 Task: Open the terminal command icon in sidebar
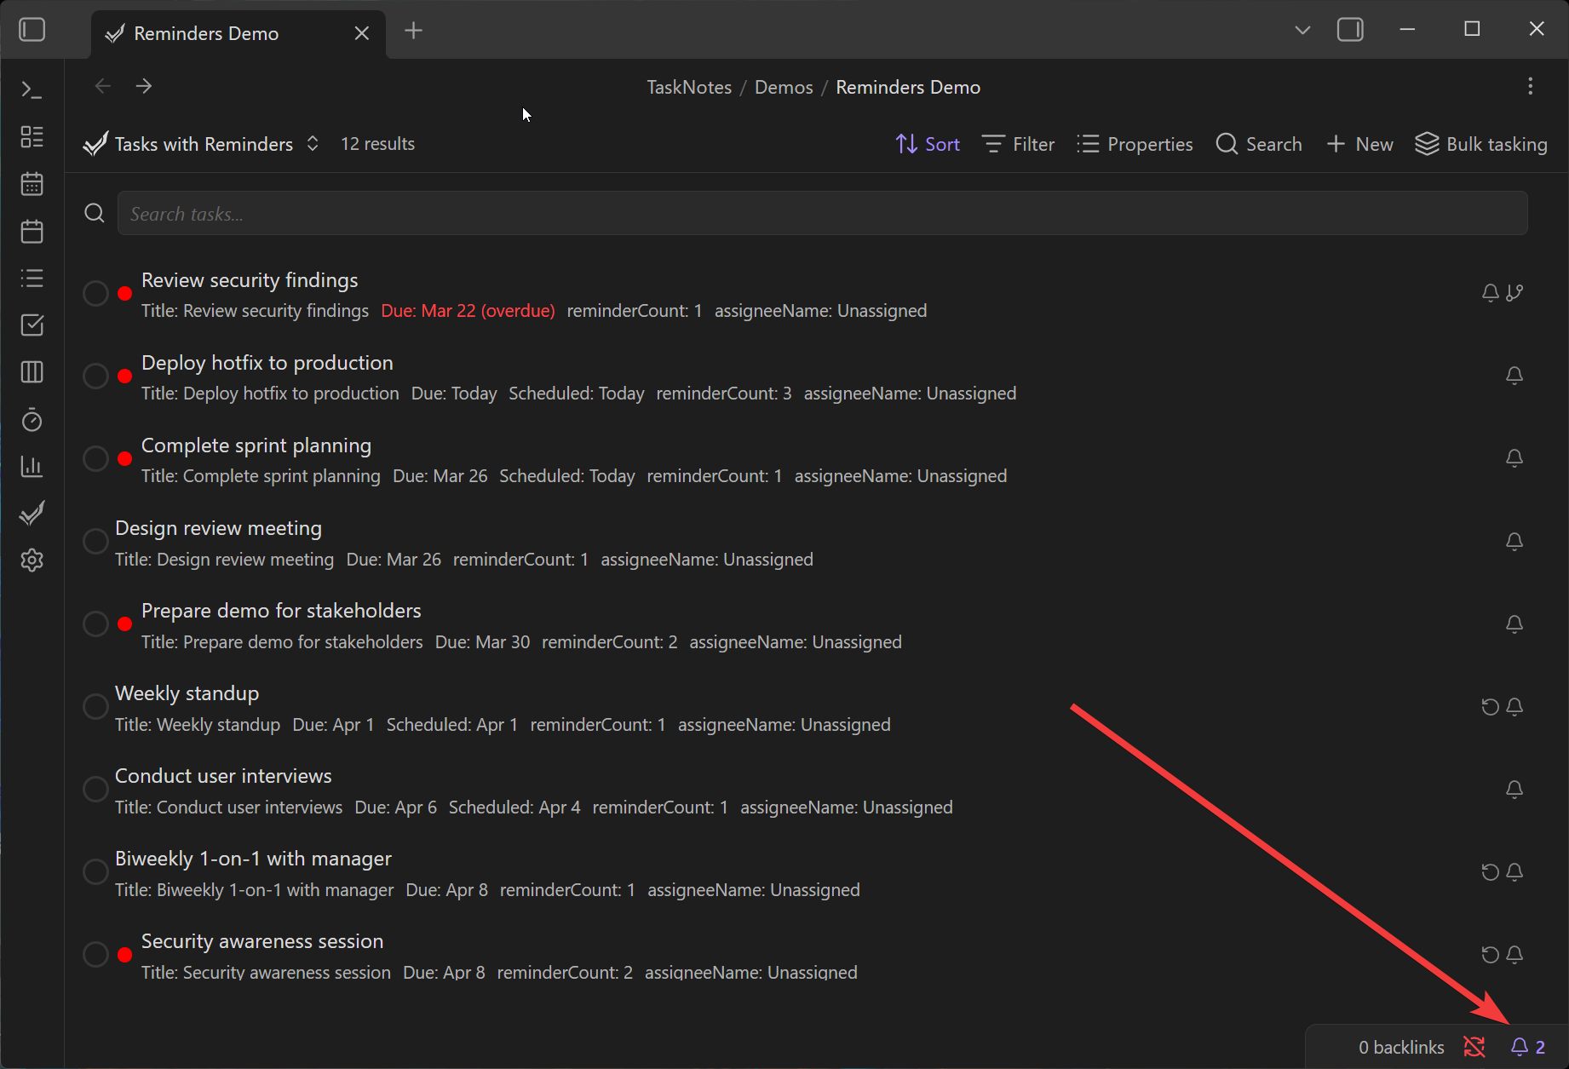tap(32, 89)
